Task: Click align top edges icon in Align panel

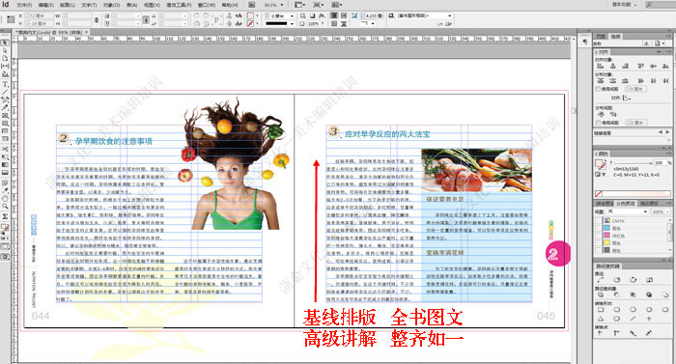Action: (640, 66)
